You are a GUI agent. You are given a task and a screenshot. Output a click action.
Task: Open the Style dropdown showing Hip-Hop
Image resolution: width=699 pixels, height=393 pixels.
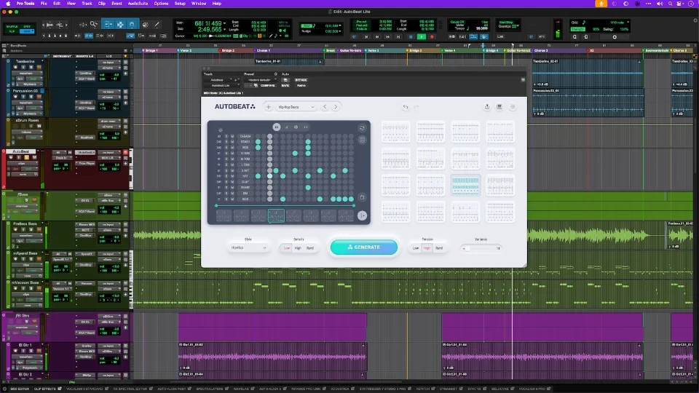(248, 248)
